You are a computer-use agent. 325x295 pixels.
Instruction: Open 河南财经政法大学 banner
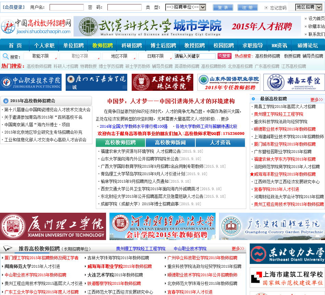(x=162, y=226)
